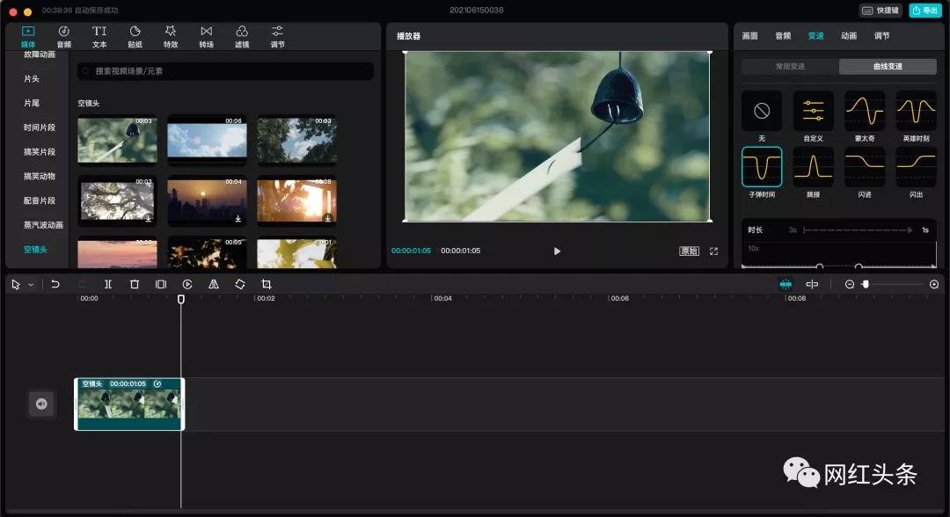Choose the 英雄时刻 speed curve preset

pyautogui.click(x=916, y=111)
